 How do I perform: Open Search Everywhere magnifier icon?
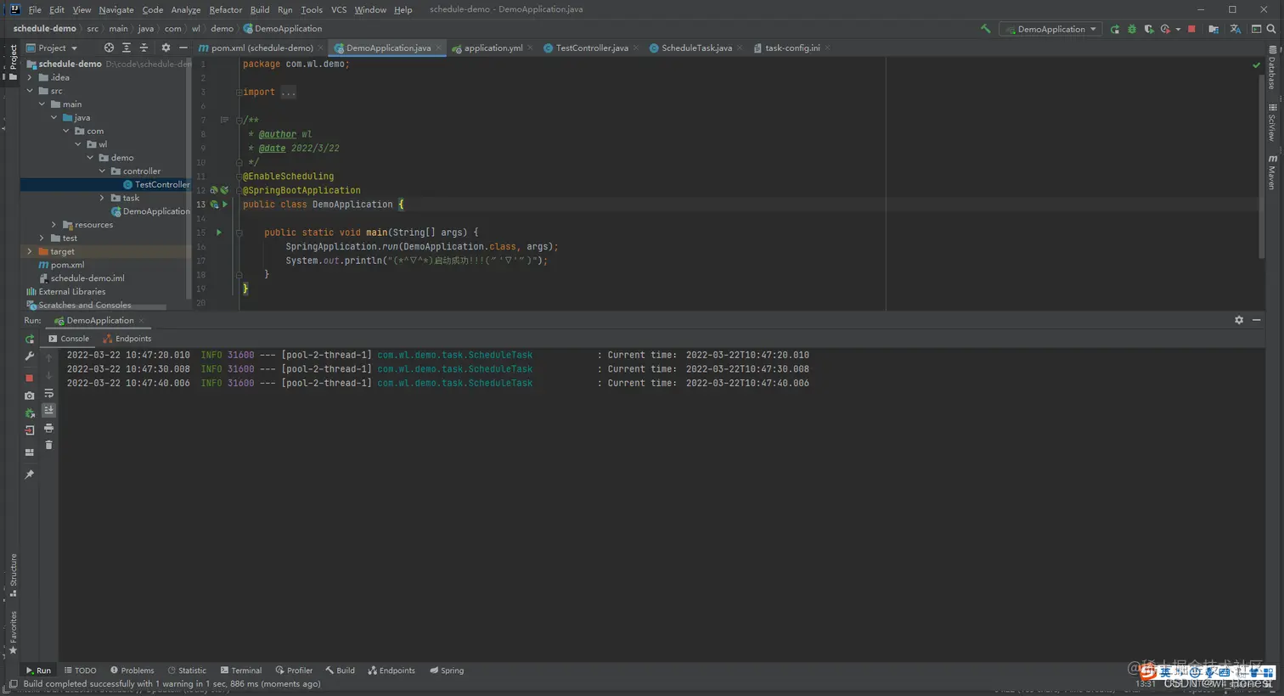[1271, 29]
